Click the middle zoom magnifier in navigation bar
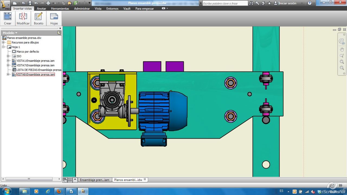This screenshot has width=347, height=195. (342, 62)
